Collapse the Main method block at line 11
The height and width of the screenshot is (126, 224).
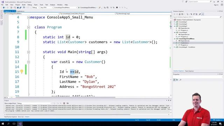pyautogui.click(x=29, y=52)
